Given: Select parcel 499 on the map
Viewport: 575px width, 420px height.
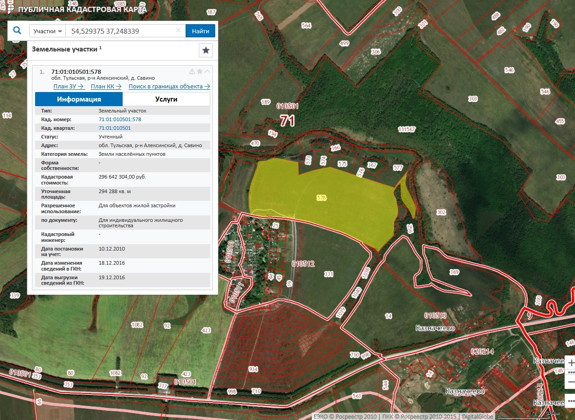Looking at the screenshot, I should coord(344,43).
